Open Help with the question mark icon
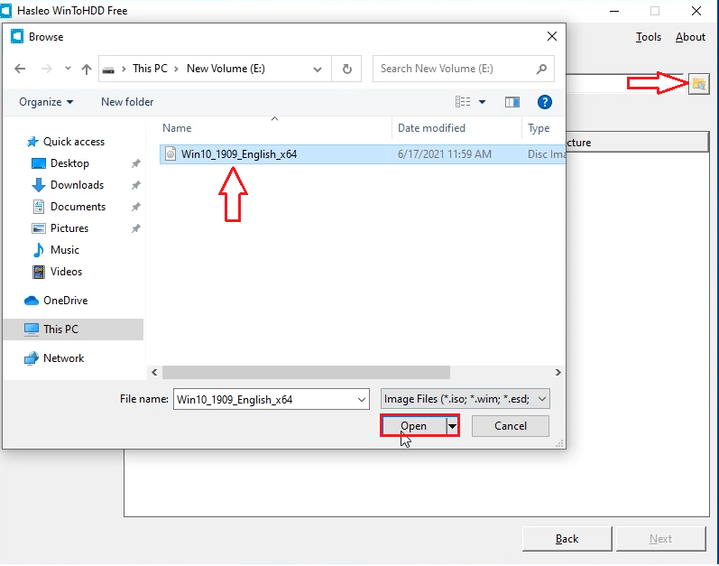 coord(544,102)
